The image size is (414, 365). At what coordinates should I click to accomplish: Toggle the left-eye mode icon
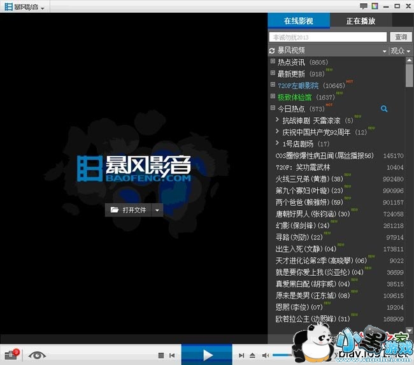click(x=37, y=355)
